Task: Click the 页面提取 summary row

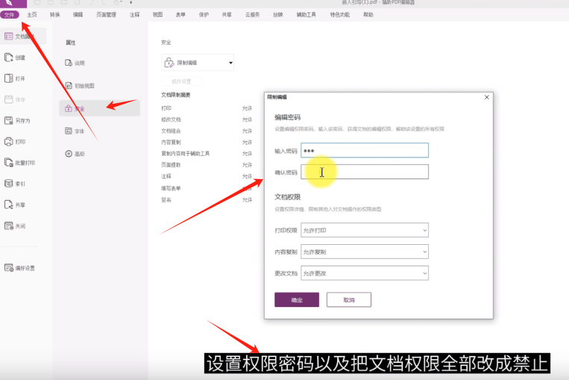Action: click(207, 165)
